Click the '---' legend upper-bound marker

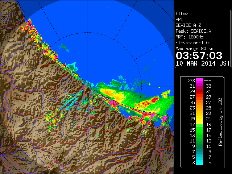[x=207, y=81]
